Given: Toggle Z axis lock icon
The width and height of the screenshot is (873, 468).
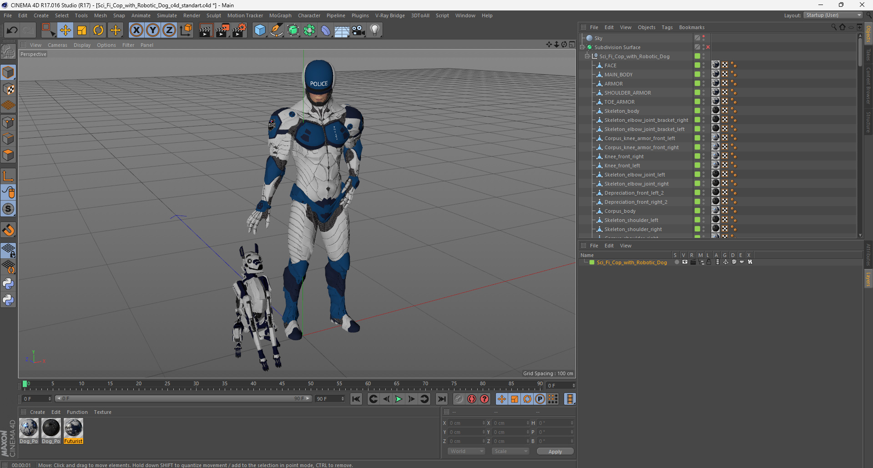Looking at the screenshot, I should point(169,30).
